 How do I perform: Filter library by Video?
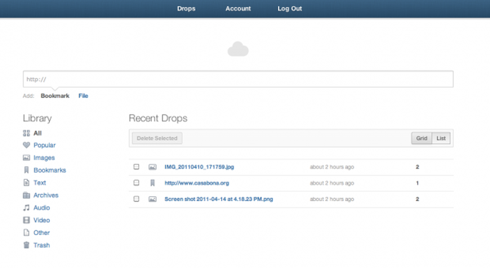click(42, 220)
